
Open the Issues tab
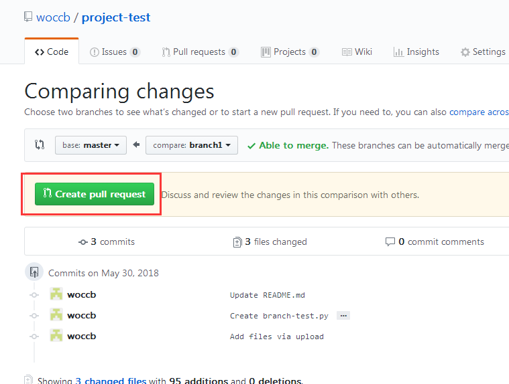(x=115, y=52)
